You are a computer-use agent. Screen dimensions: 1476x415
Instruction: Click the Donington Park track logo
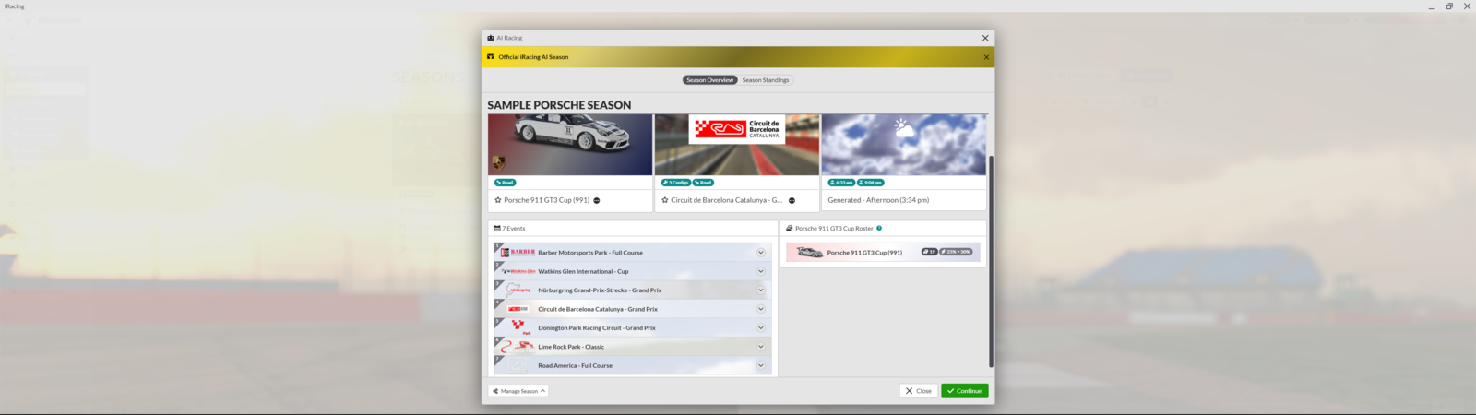coord(518,328)
